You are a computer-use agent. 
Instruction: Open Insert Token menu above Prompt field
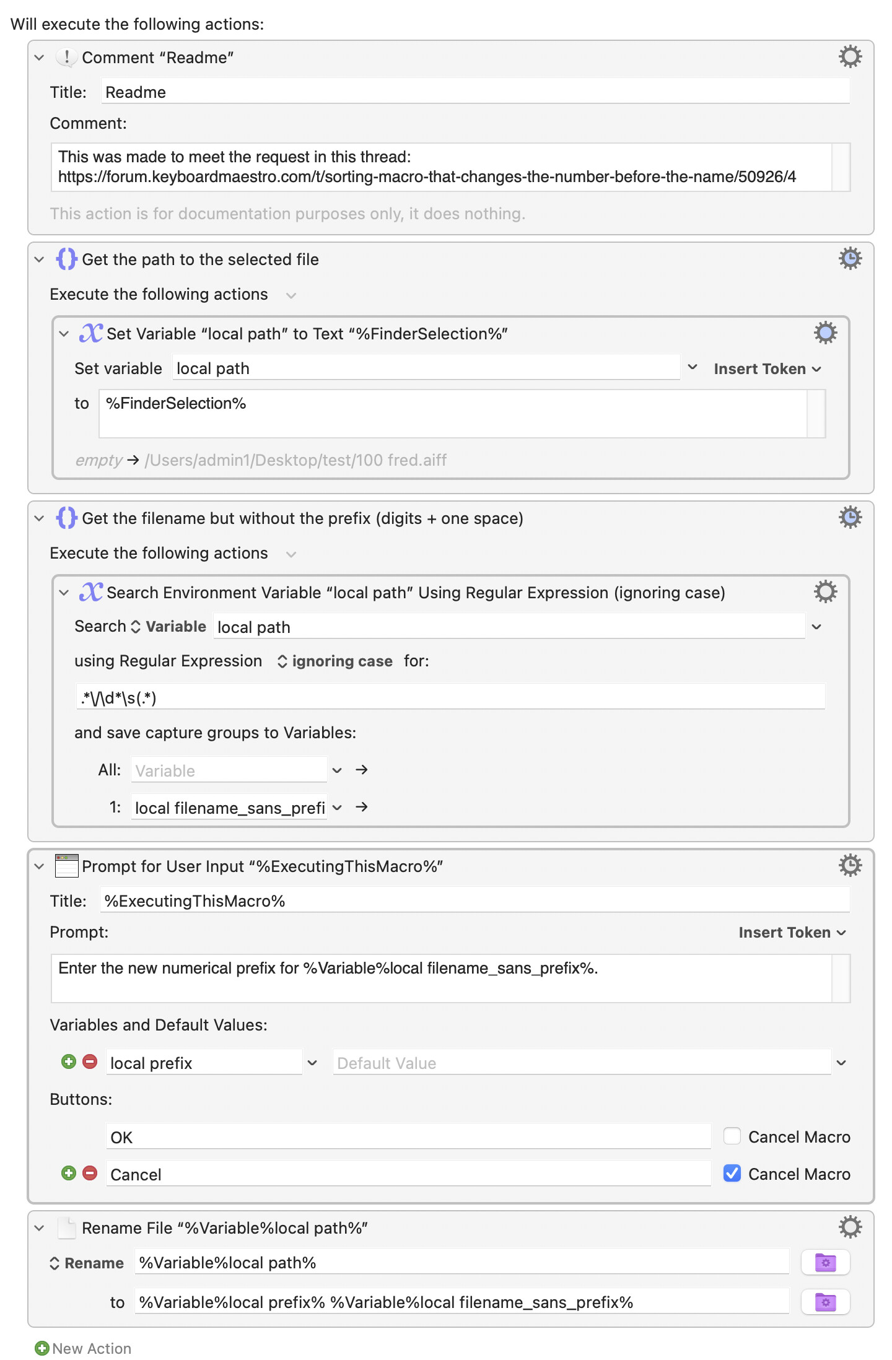click(792, 933)
